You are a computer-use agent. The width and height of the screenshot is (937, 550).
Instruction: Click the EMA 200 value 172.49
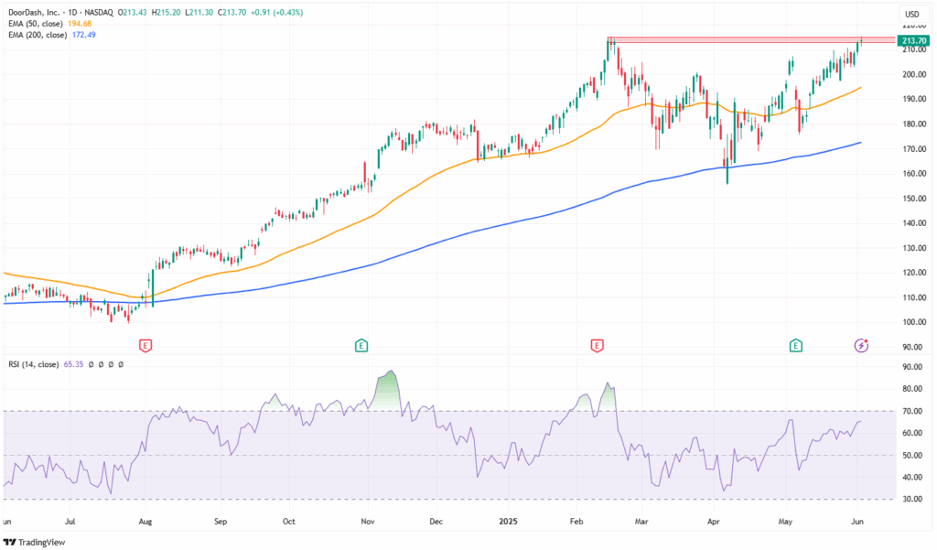83,36
